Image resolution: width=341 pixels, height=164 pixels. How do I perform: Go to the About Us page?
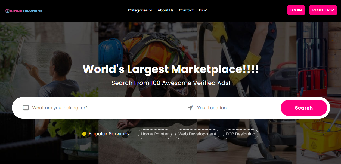click(165, 10)
